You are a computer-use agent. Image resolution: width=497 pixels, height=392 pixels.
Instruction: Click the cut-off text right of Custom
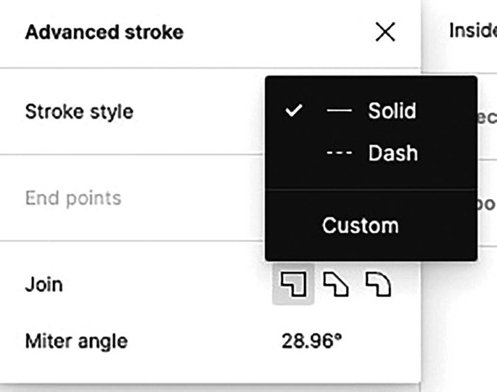(488, 202)
